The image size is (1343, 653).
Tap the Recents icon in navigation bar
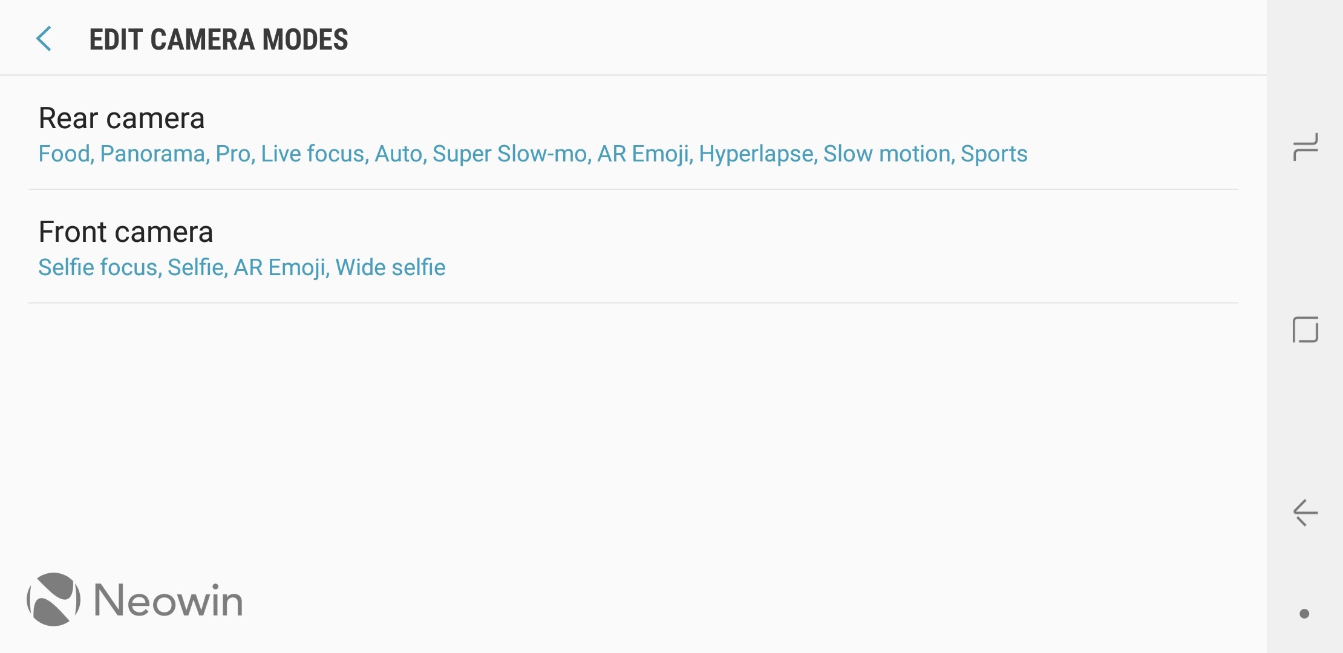[x=1305, y=147]
